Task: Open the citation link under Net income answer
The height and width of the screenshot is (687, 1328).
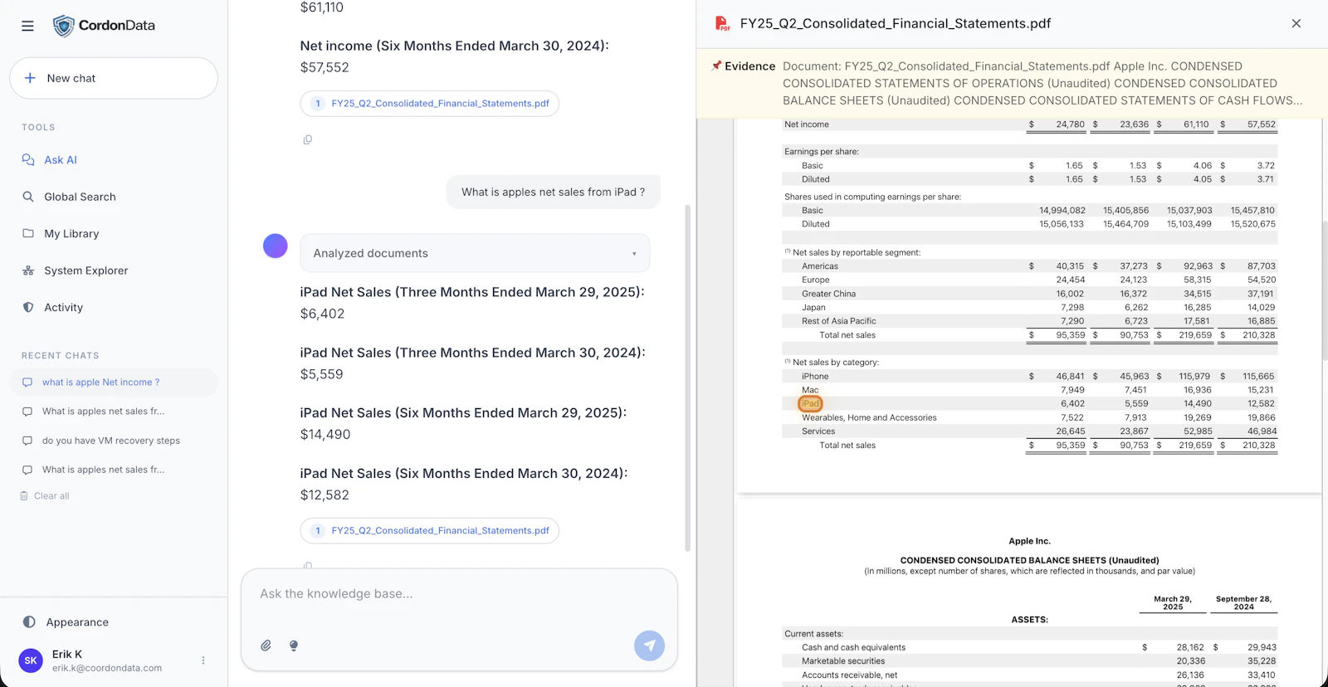Action: pyautogui.click(x=429, y=104)
